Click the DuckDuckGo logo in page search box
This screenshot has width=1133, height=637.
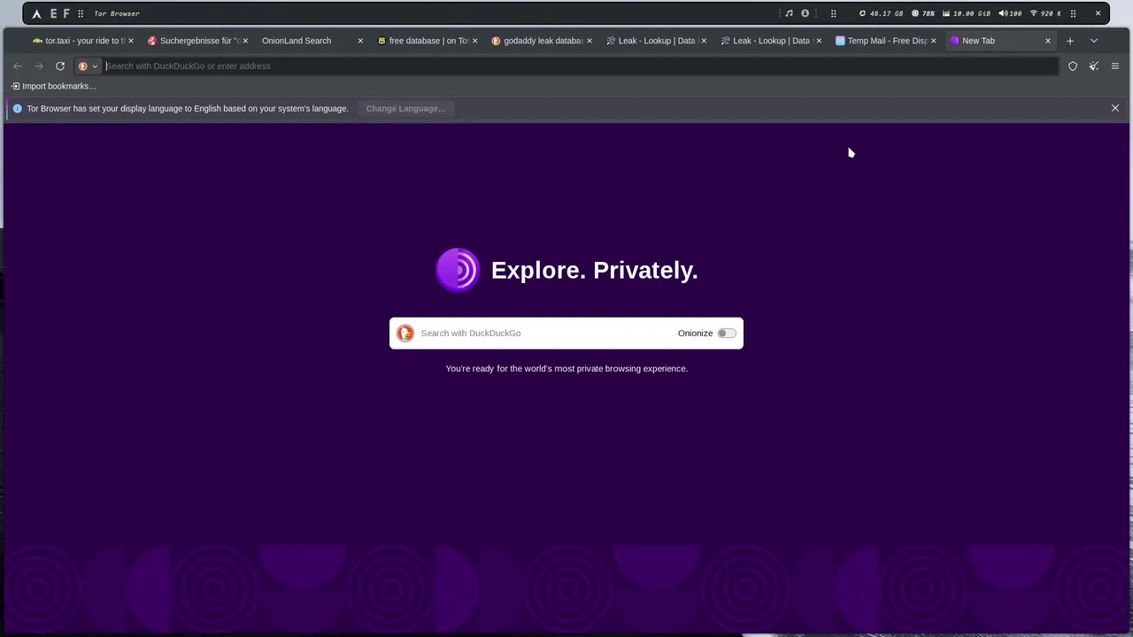[405, 334]
